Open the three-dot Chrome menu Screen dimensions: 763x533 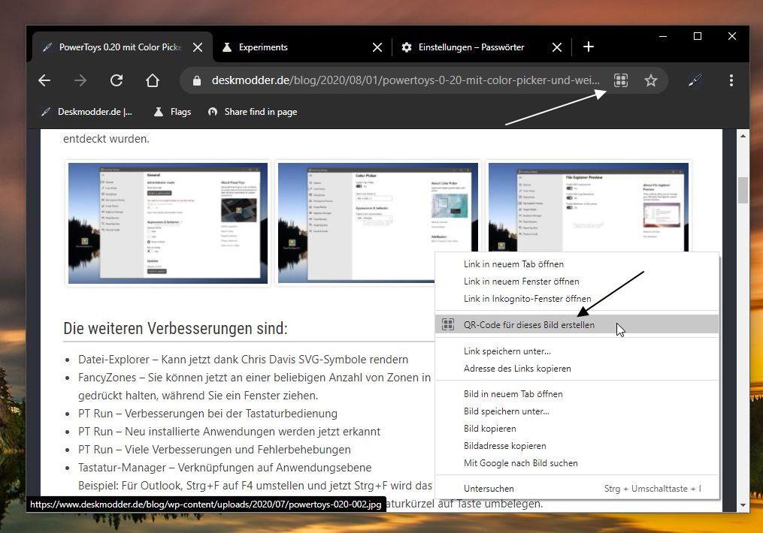[731, 80]
